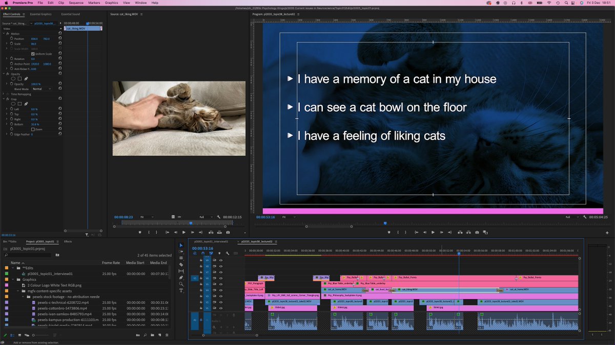
Task: Select pexels-cottonbro-5473806.mp4 in project
Action: [x=63, y=308]
